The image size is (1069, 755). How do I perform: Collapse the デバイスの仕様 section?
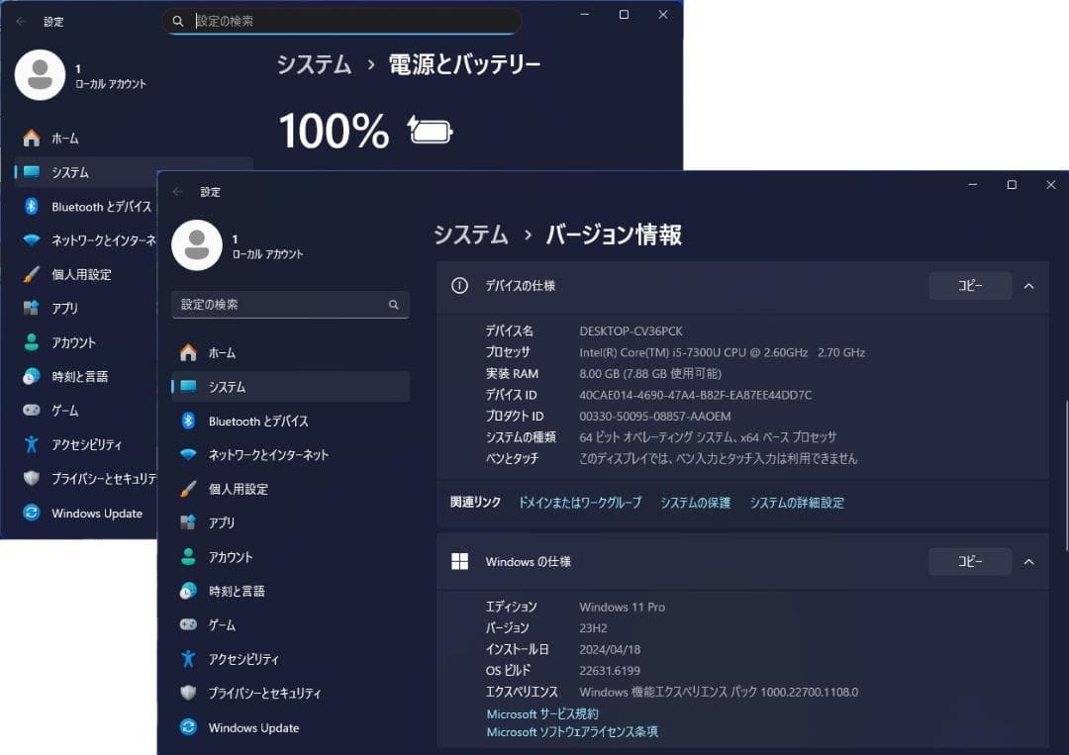tap(1029, 285)
